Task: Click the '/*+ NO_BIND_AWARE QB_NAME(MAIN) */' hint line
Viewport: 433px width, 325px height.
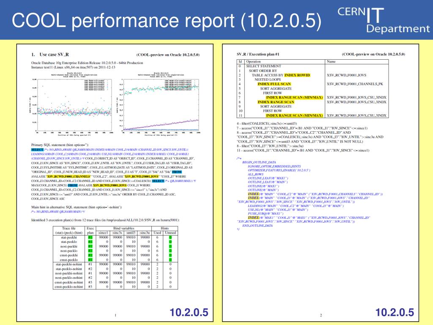Action: (x=58, y=212)
